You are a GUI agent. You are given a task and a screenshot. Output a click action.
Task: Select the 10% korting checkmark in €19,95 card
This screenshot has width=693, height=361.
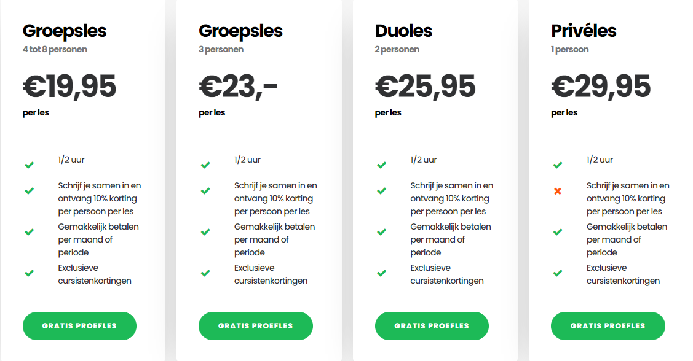coord(29,191)
